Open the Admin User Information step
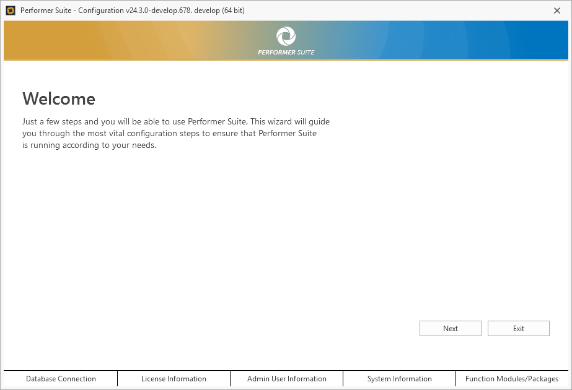Image resolution: width=572 pixels, height=390 pixels. (286, 379)
